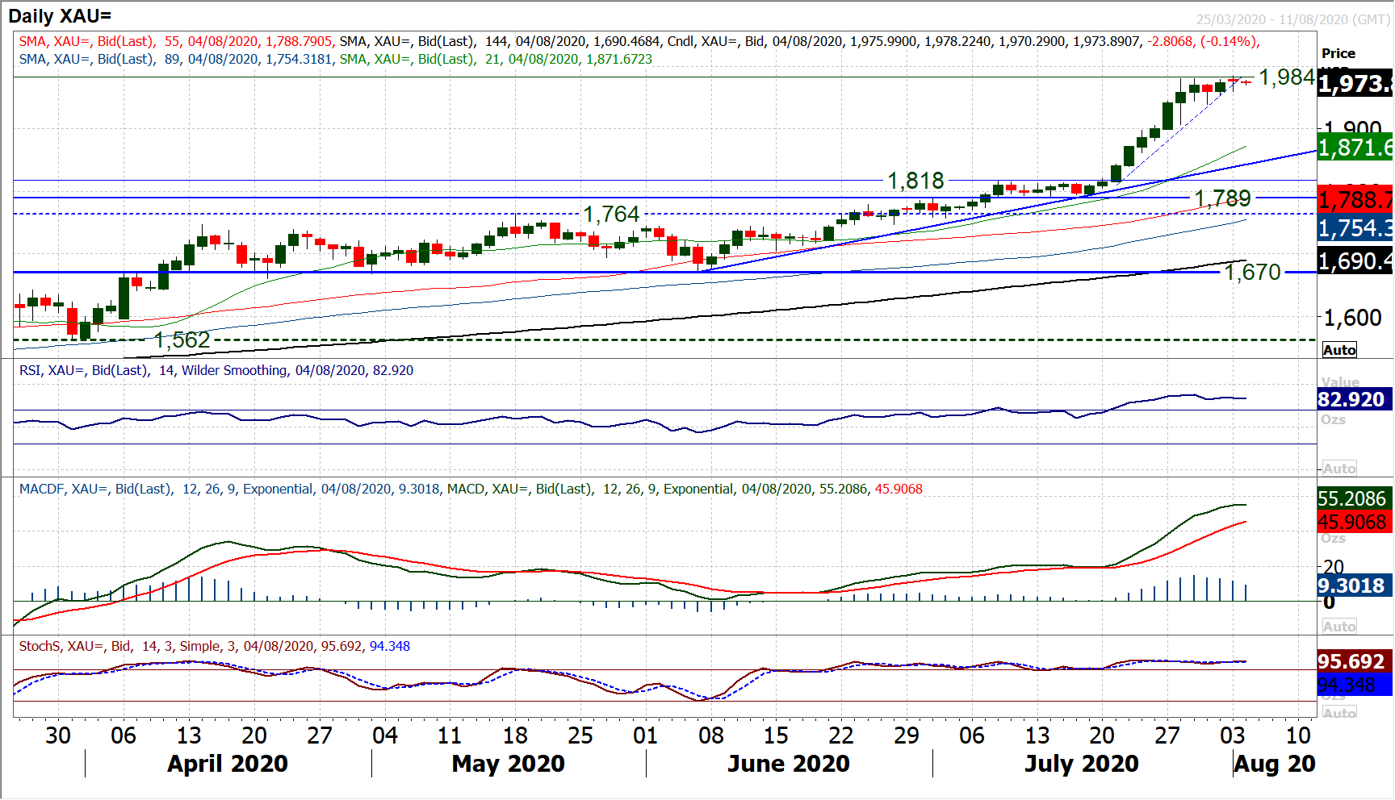The image size is (1395, 800).
Task: Click the June 2020 label on time axis
Action: coord(788,764)
